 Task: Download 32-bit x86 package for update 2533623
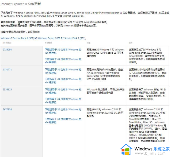click(x=63, y=91)
